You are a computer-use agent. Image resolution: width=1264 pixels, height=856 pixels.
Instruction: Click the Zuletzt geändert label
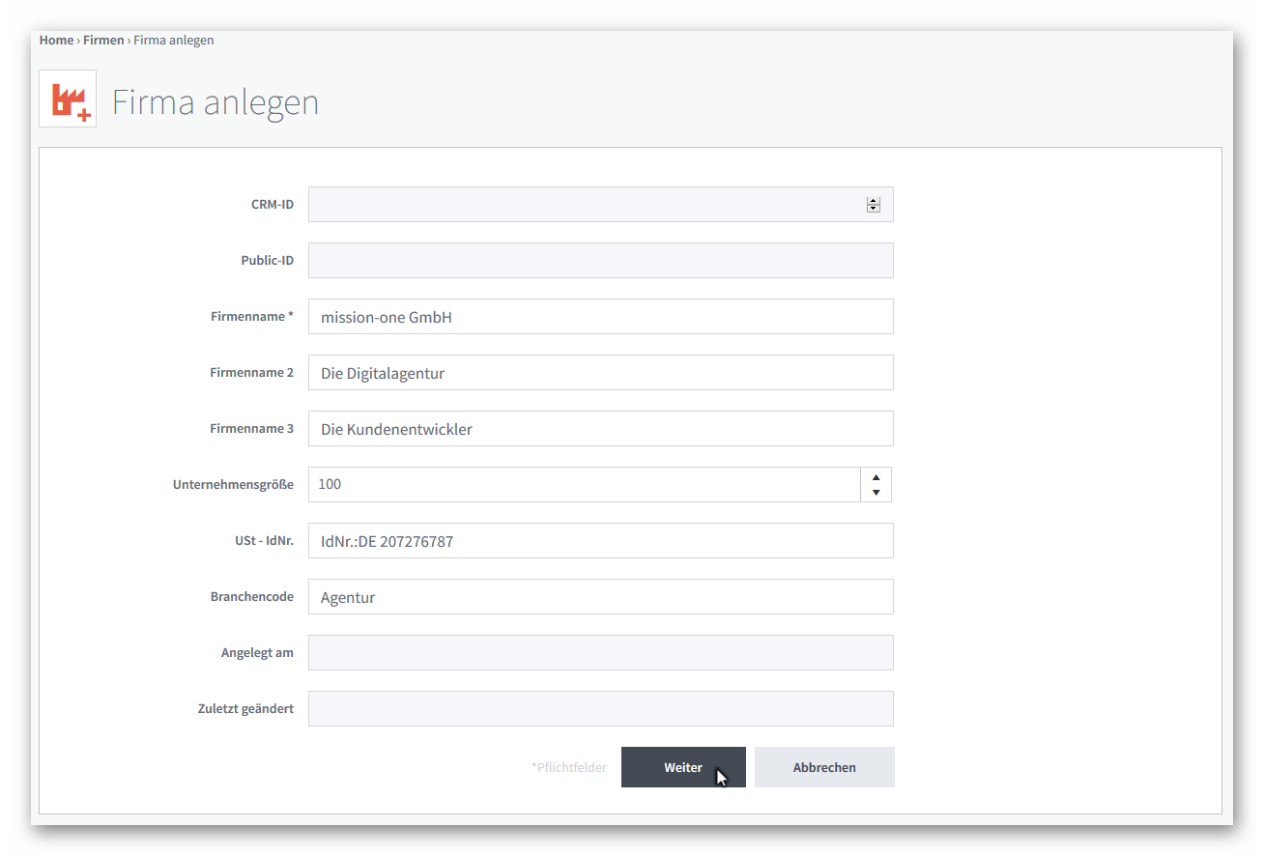pyautogui.click(x=245, y=708)
